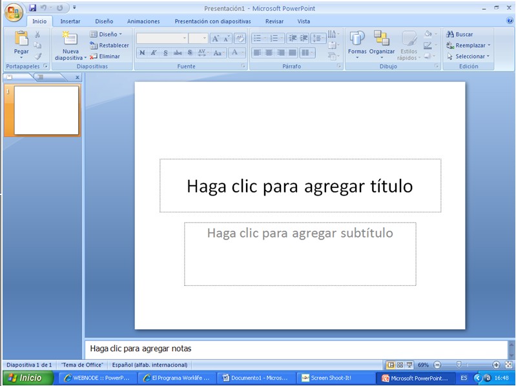Justify text in Párrafo group

coord(292,52)
